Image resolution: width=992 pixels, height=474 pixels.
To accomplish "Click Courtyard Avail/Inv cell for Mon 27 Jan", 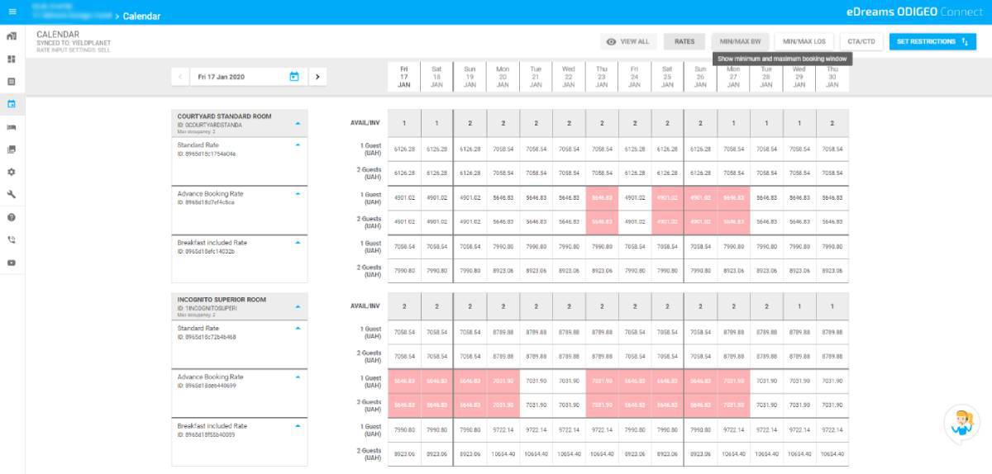I will [x=733, y=123].
